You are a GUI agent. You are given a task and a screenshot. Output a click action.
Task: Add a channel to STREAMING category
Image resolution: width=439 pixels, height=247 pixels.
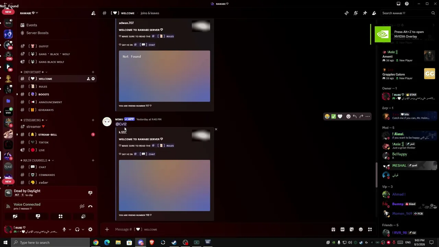click(x=93, y=120)
